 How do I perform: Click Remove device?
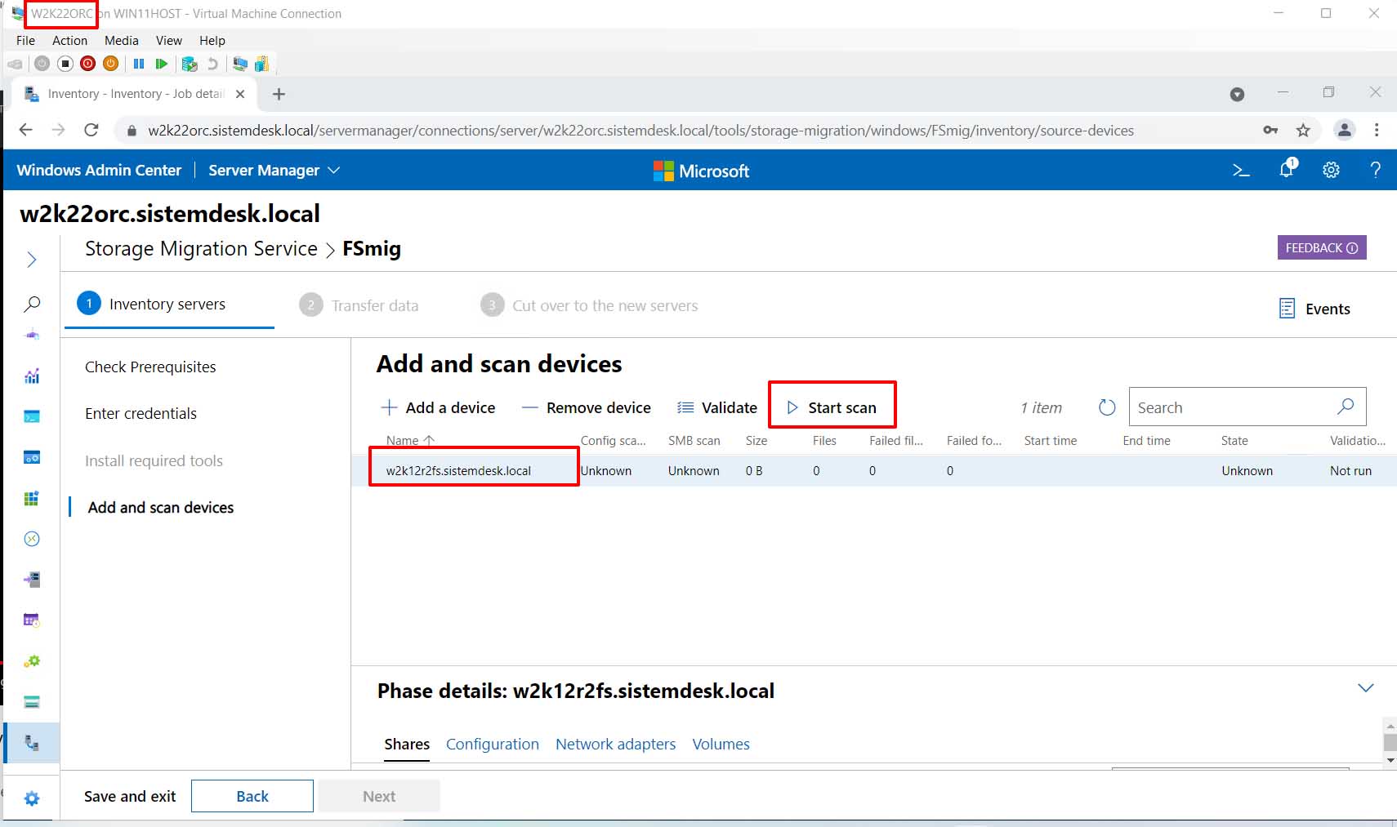tap(586, 407)
